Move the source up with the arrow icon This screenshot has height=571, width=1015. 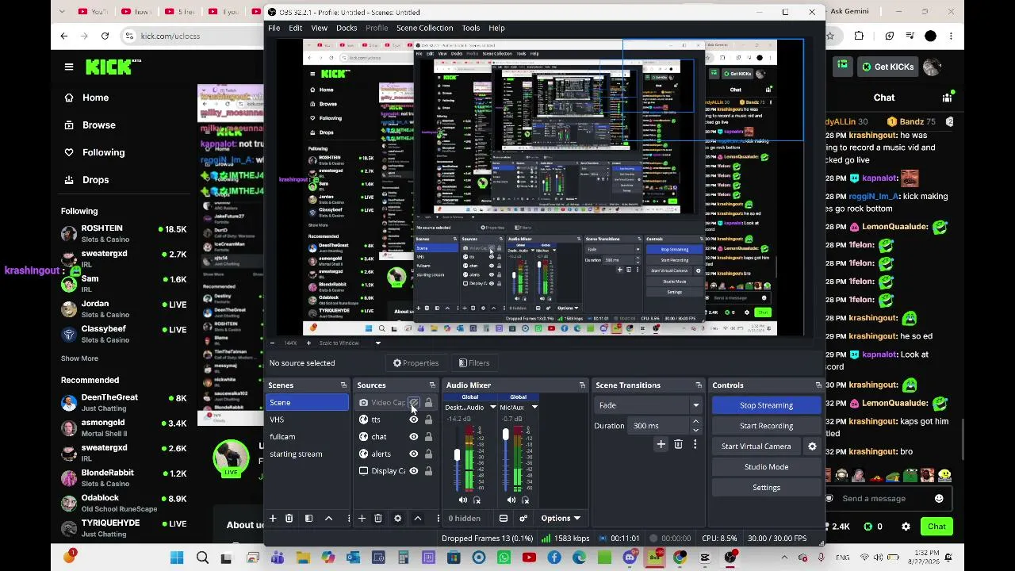coord(417,519)
